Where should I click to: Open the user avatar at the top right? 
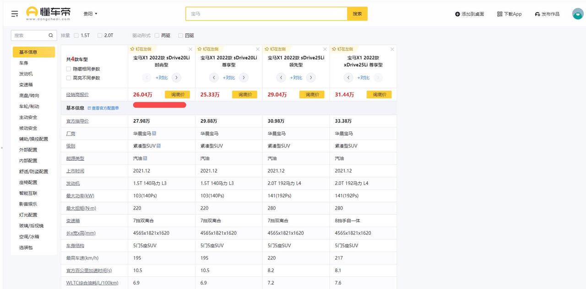[x=578, y=14]
